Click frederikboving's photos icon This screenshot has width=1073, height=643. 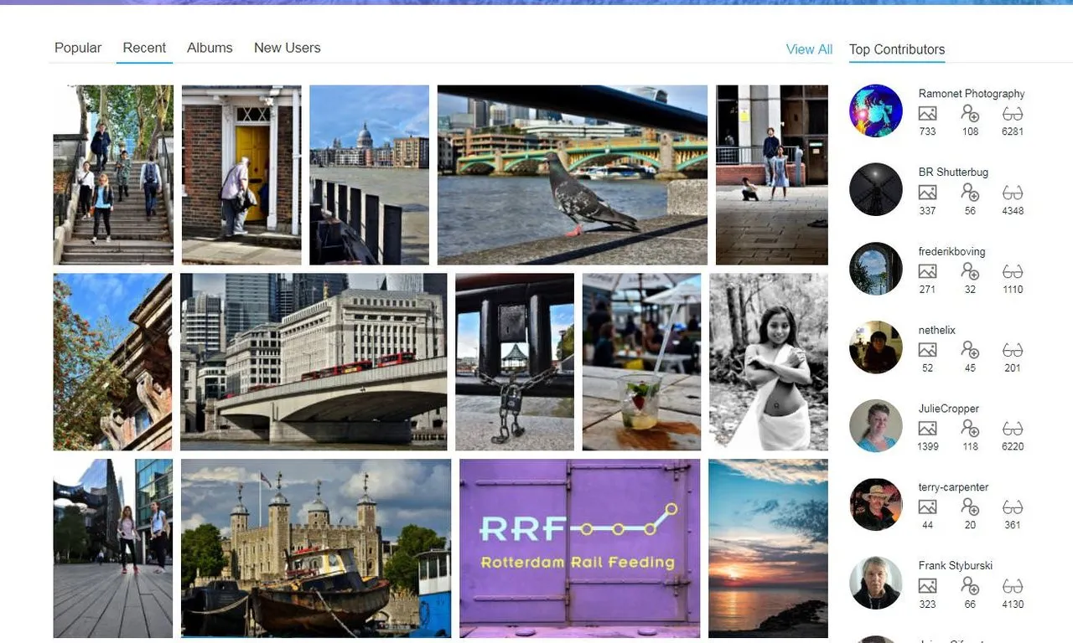click(x=927, y=271)
